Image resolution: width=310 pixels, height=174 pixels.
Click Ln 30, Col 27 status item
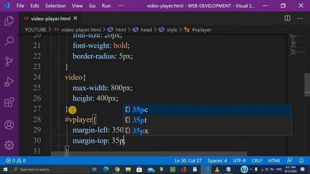[x=188, y=160]
